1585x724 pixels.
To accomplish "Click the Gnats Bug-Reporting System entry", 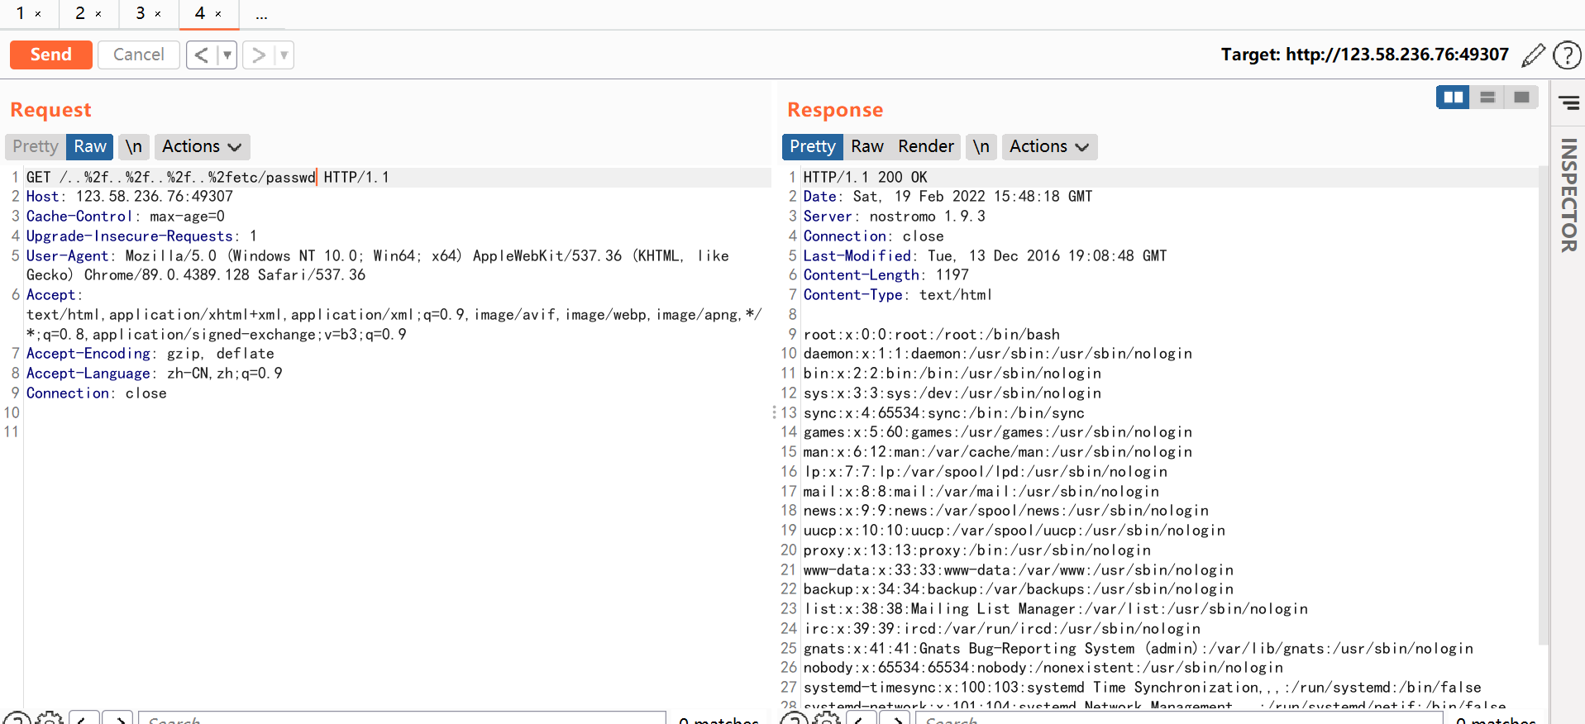I will (x=1139, y=649).
